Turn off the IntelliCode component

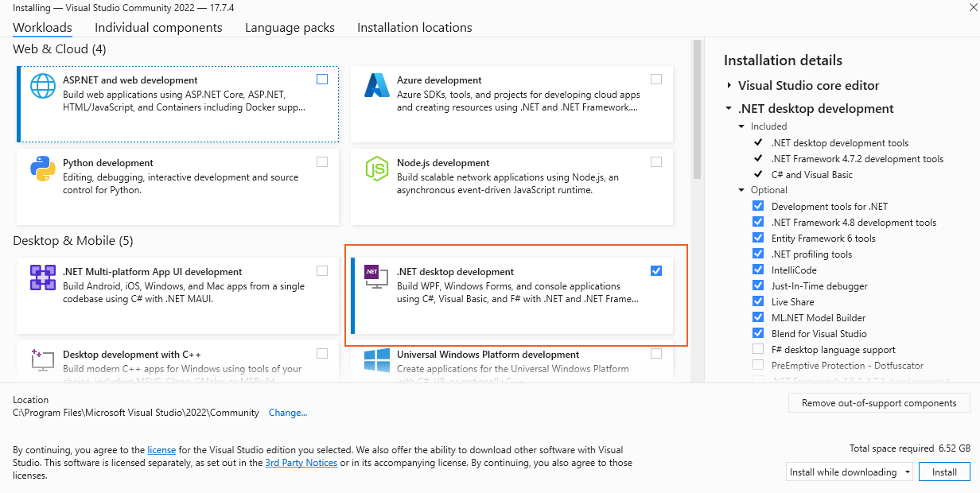pos(758,270)
